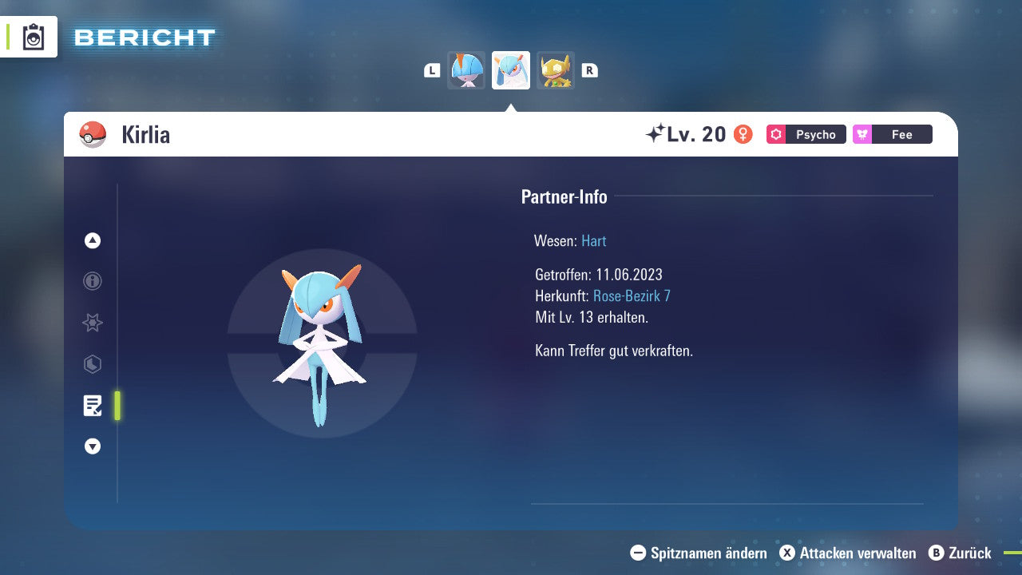This screenshot has height=575, width=1022.
Task: Select the Partner-Info memo icon in the sidebar
Action: [92, 406]
